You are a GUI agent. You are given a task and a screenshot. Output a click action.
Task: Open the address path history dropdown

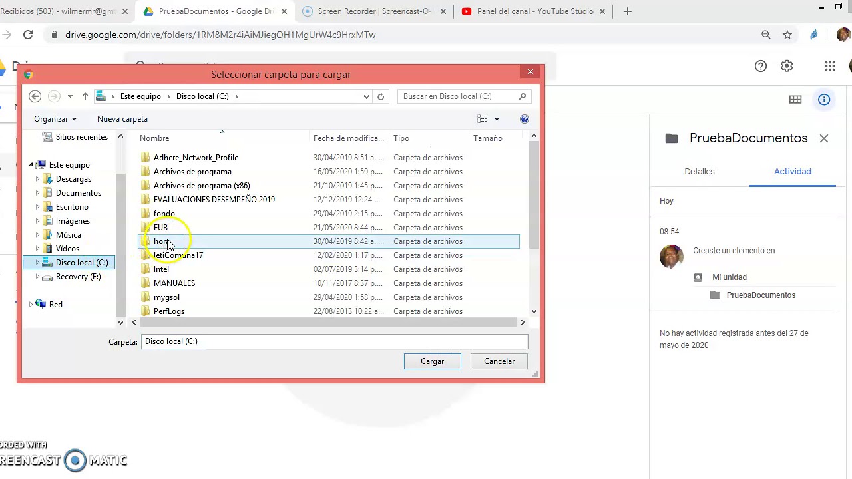366,96
